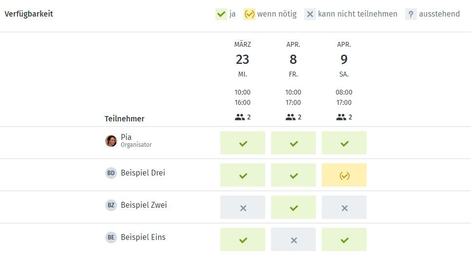Click the BZ avatar badge
Viewport: 471px width, 255px height.
(x=111, y=205)
